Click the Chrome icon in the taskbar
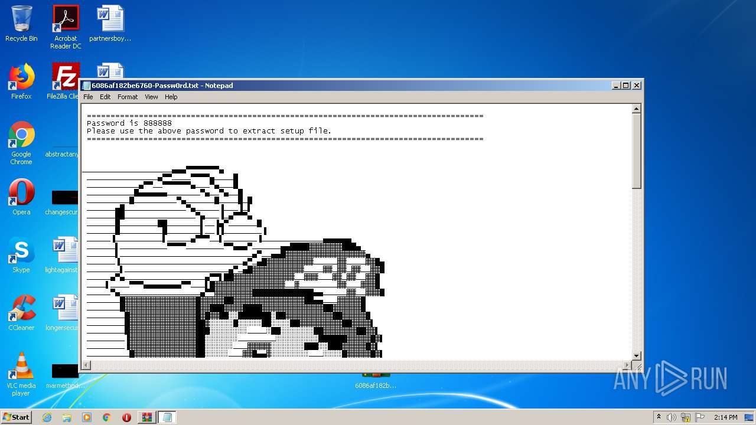 (106, 417)
